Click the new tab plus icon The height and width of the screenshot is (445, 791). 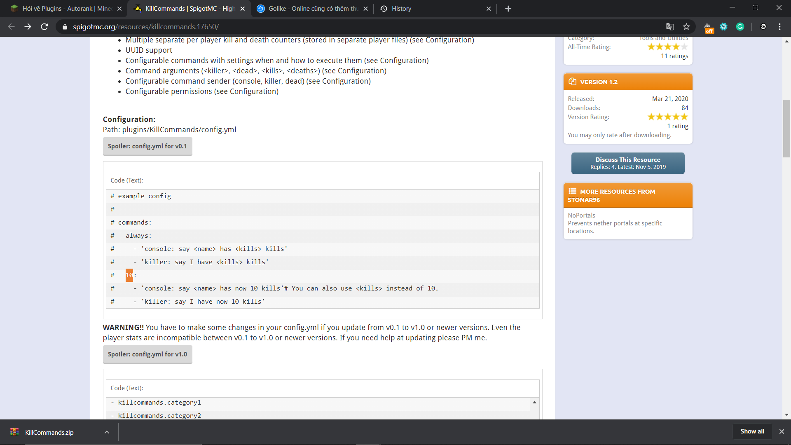click(508, 9)
